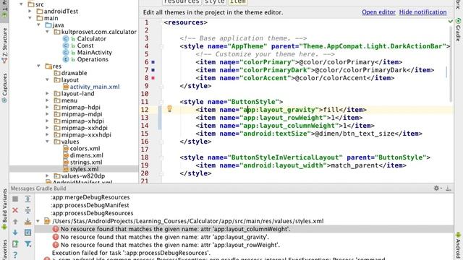This screenshot has height=260, width=463.
Task: Expand all messages in build tree
Action: tap(27, 199)
